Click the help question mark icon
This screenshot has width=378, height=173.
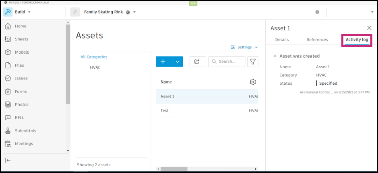pos(317,12)
